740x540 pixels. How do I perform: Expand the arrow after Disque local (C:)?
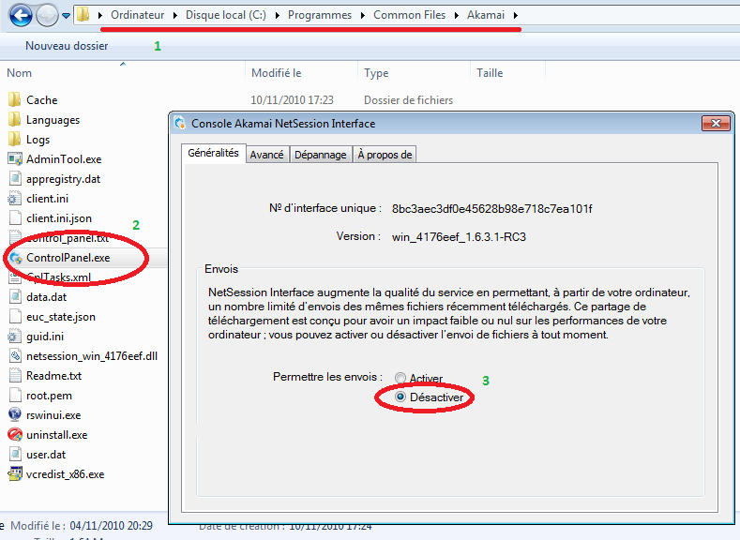tap(277, 15)
